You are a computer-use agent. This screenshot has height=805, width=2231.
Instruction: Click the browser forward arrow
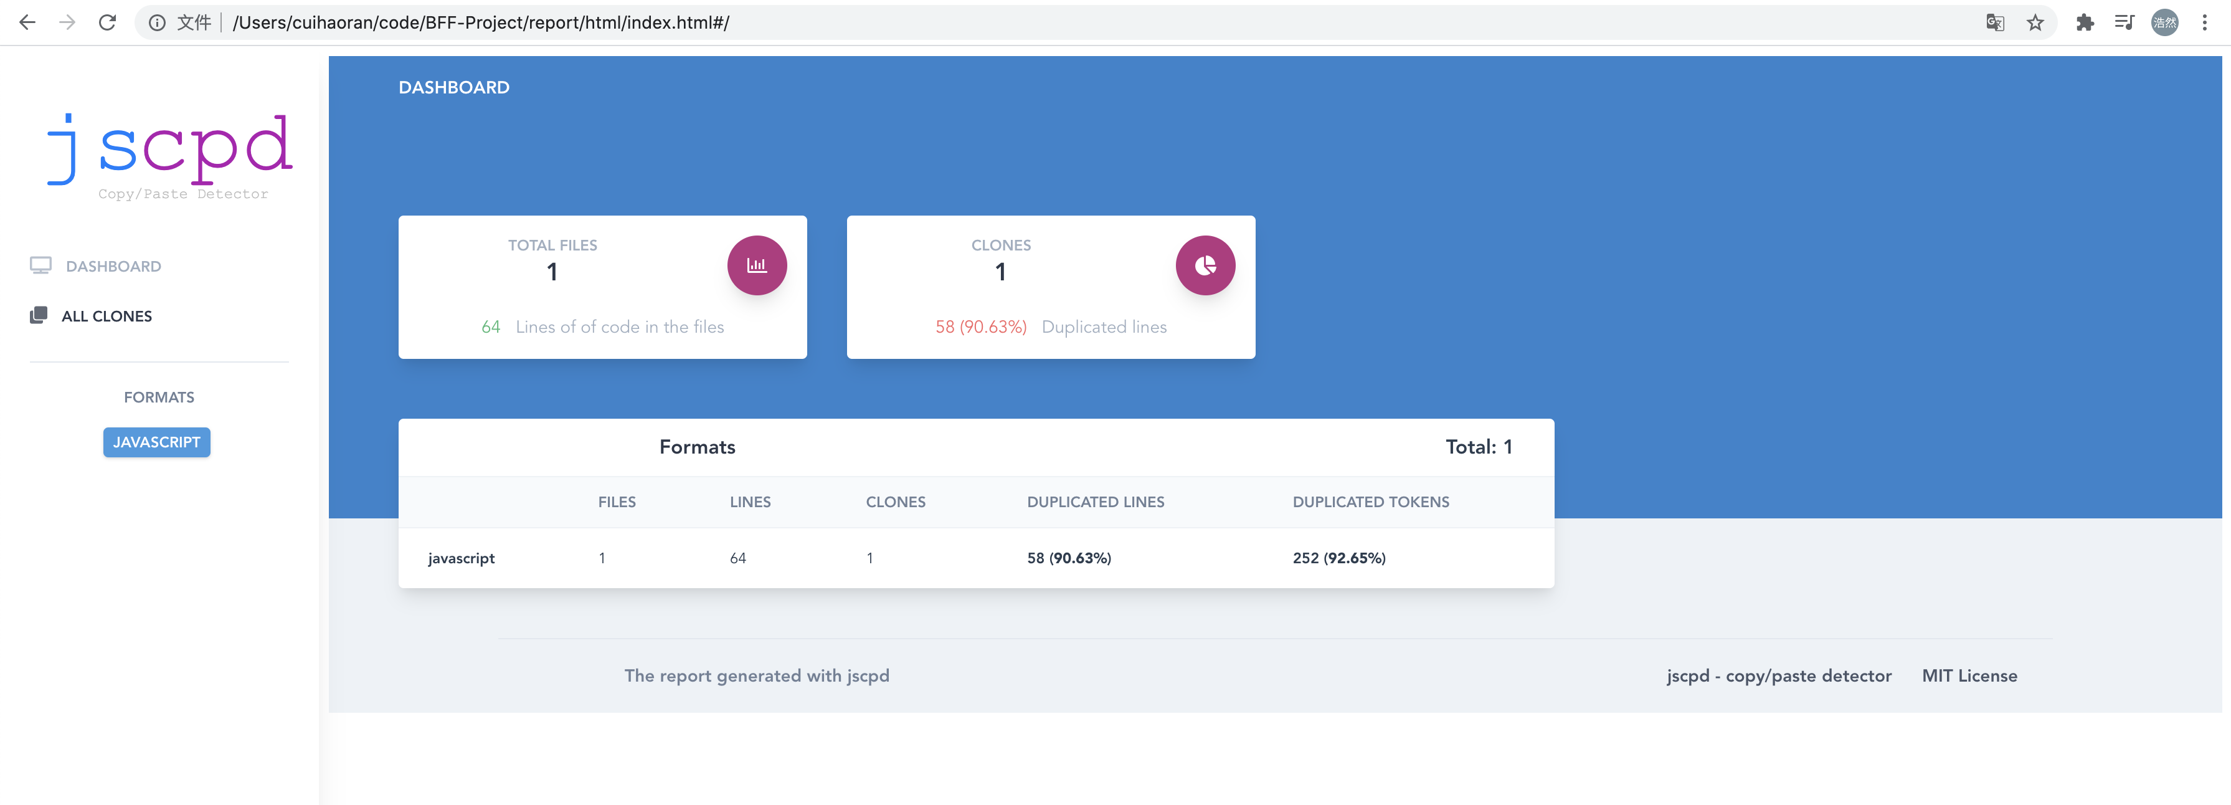(67, 22)
